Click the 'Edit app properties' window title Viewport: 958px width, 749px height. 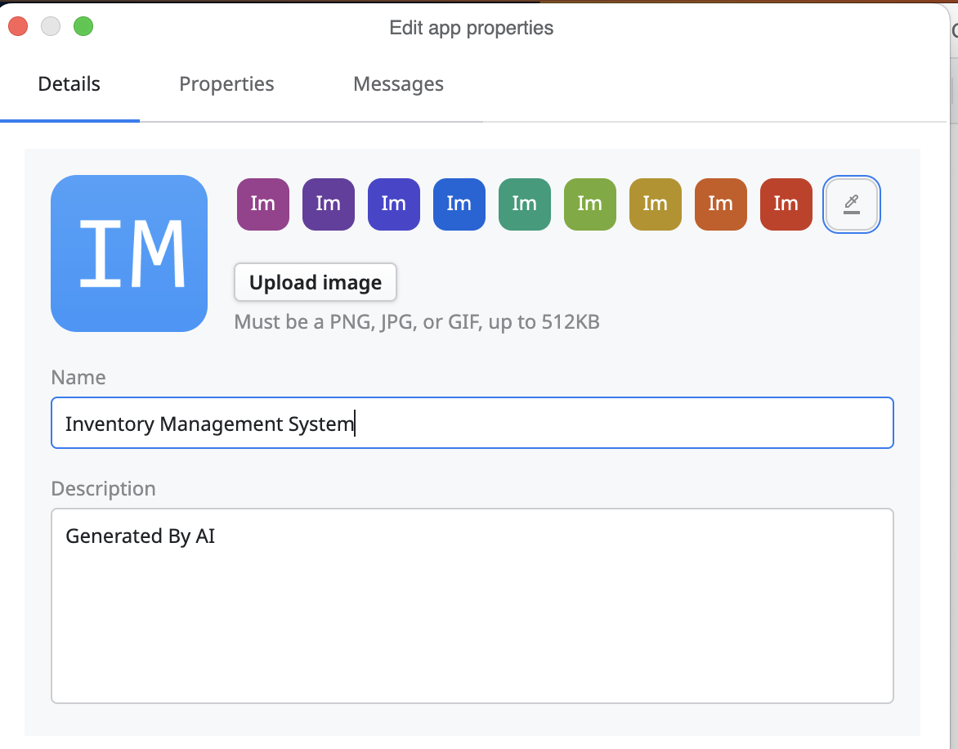[x=471, y=28]
